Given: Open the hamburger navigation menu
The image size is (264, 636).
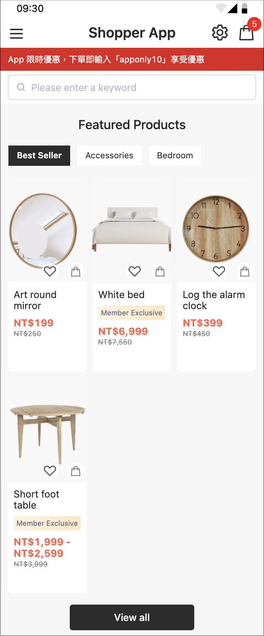Looking at the screenshot, I should pos(16,34).
